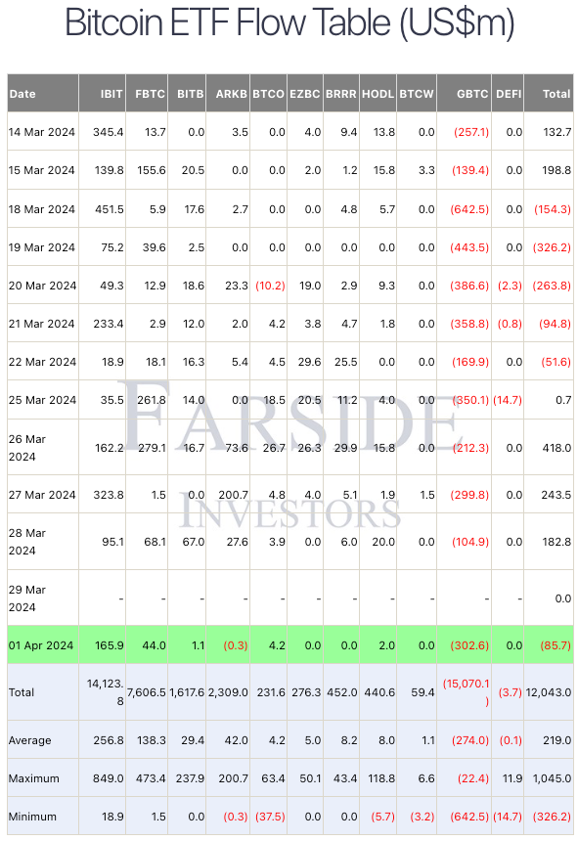This screenshot has width=578, height=841.
Task: Select the FBTC column header
Action: click(147, 93)
